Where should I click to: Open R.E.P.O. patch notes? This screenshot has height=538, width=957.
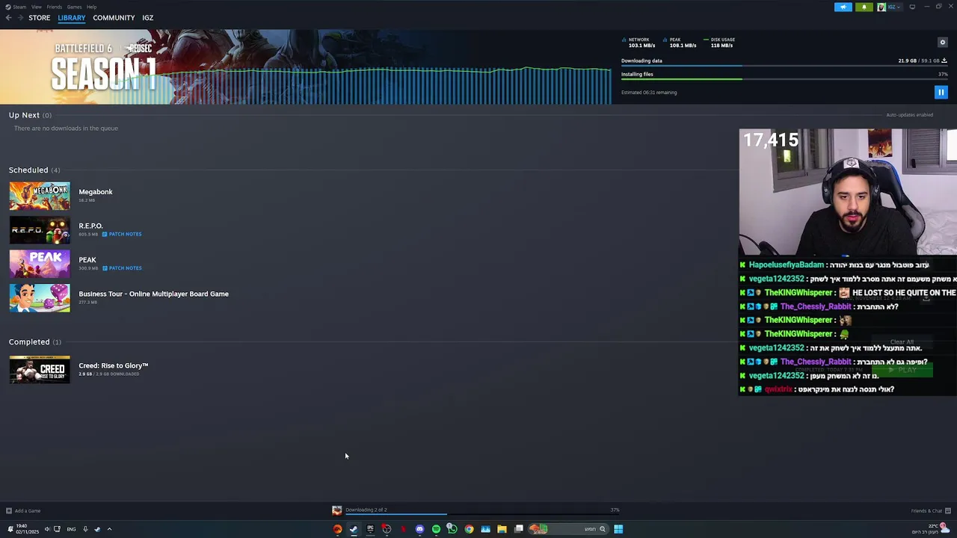[x=122, y=234]
